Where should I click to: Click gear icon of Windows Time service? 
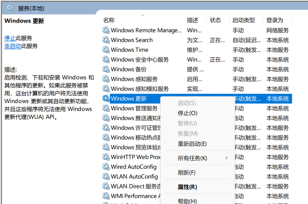(x=106, y=50)
